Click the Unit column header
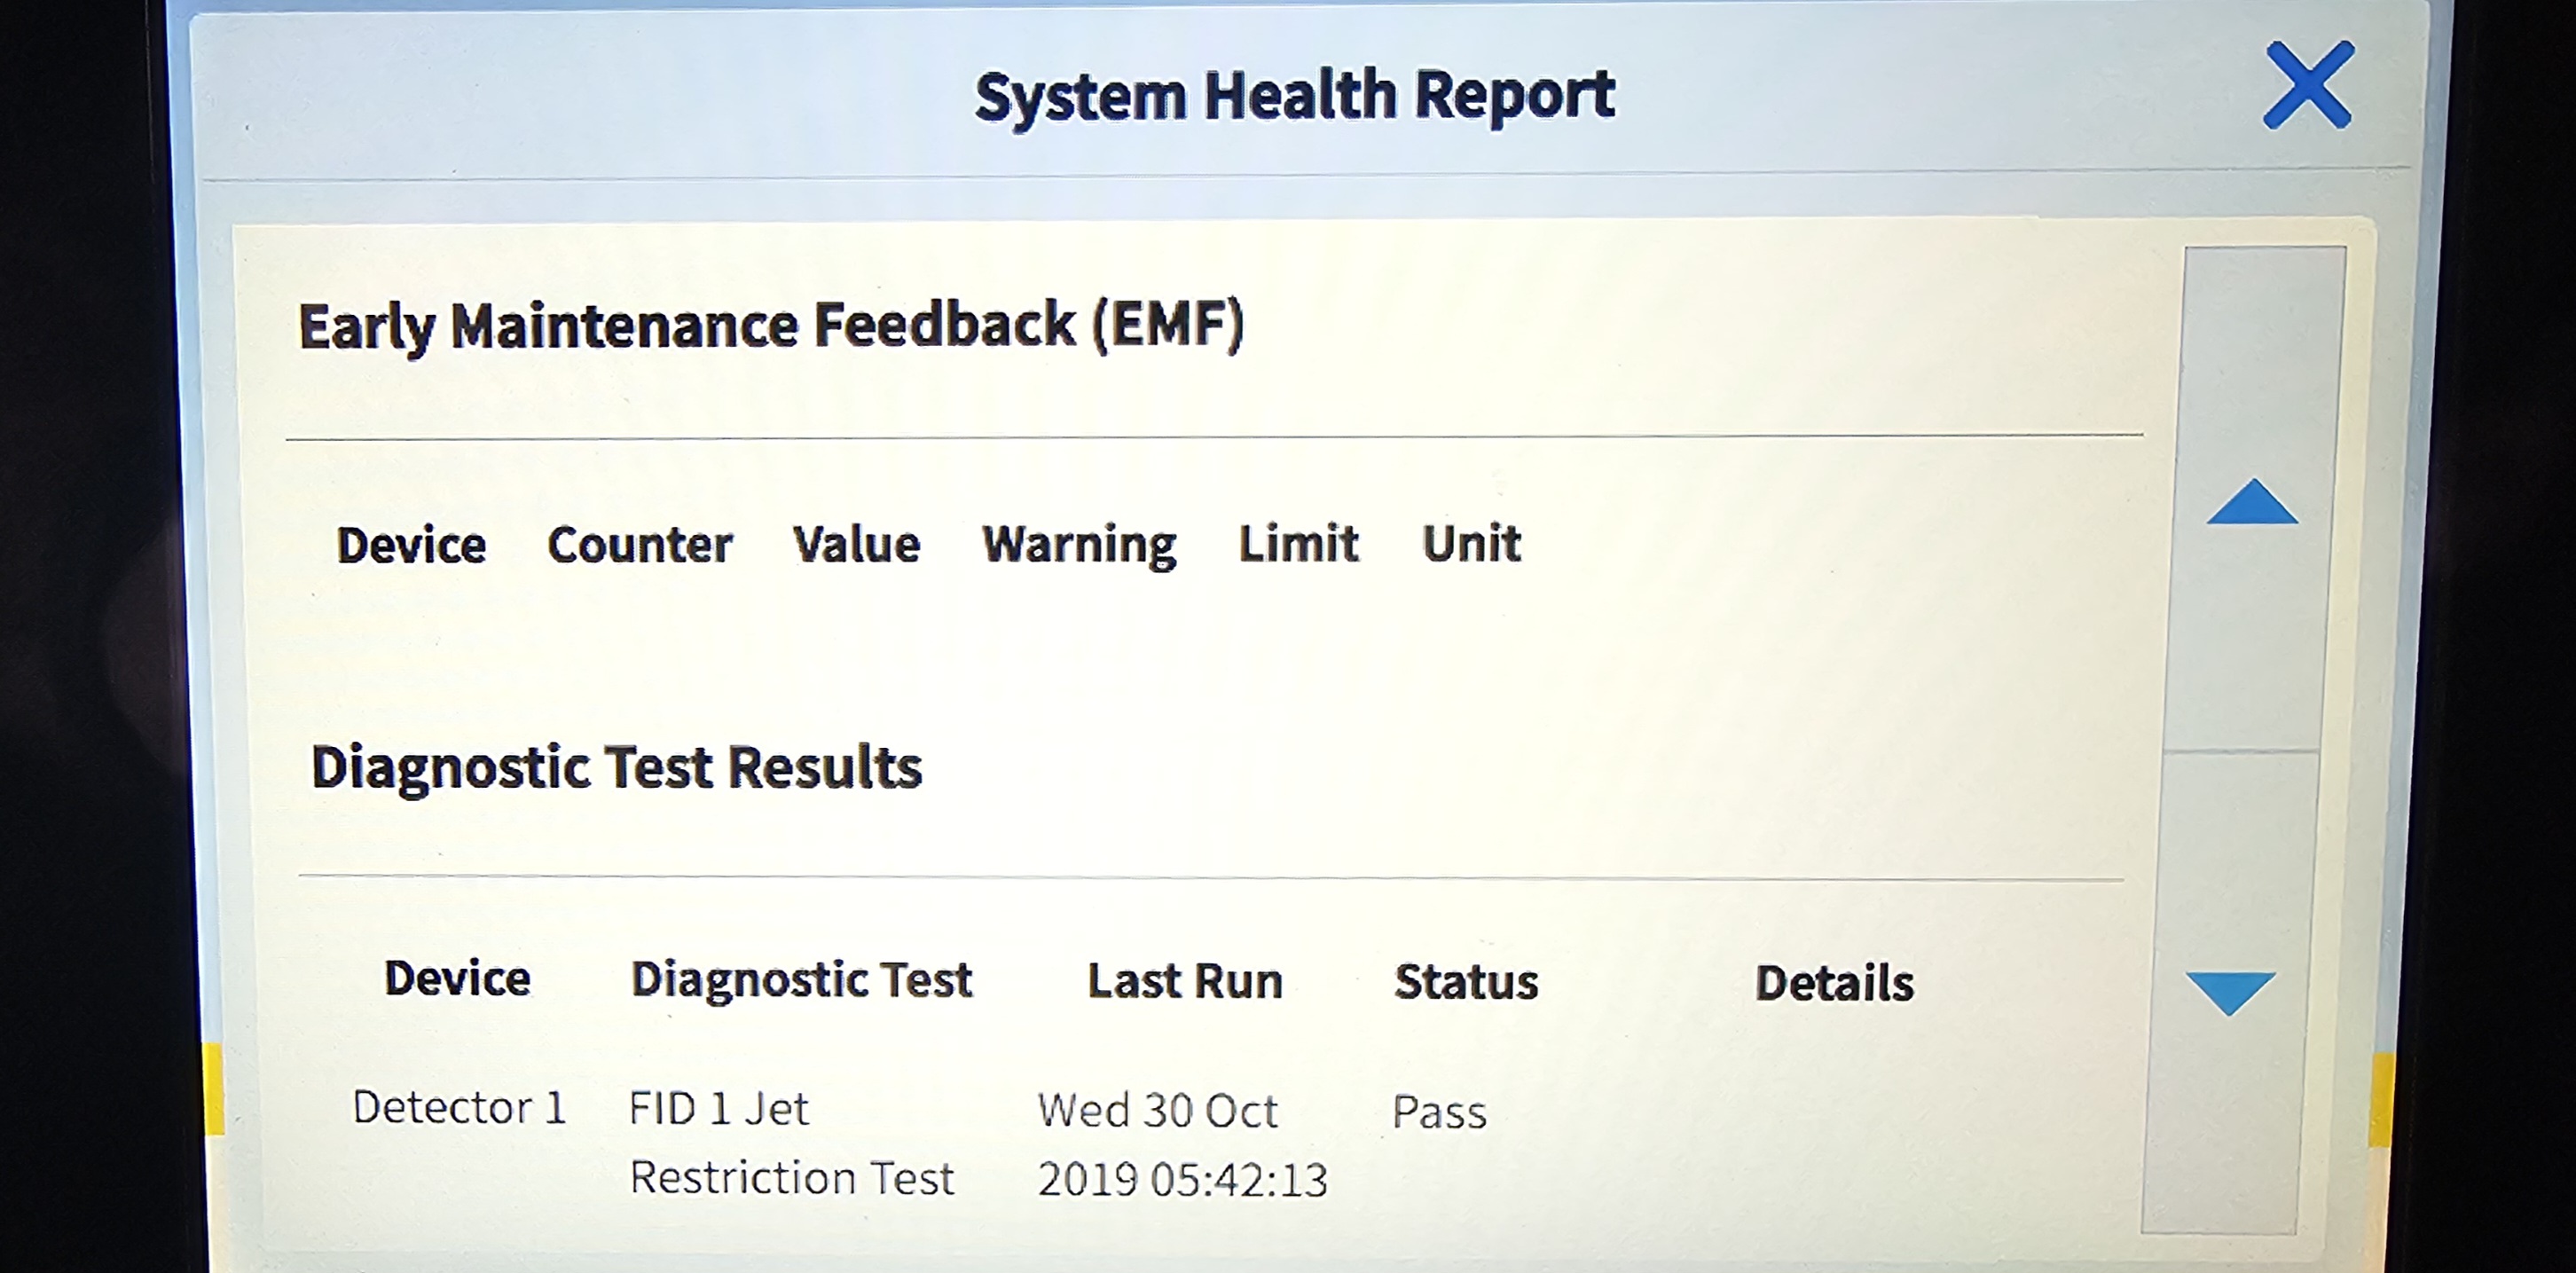This screenshot has width=2576, height=1273. [1471, 544]
